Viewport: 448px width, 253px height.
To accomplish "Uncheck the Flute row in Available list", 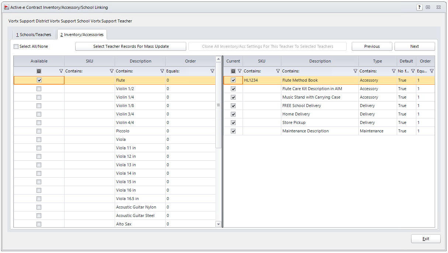I will pyautogui.click(x=39, y=80).
